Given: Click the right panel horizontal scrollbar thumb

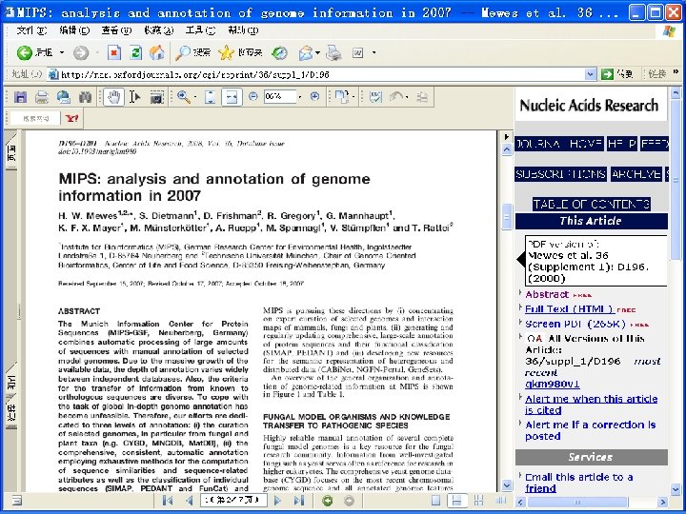Looking at the screenshot, I should pos(577,502).
